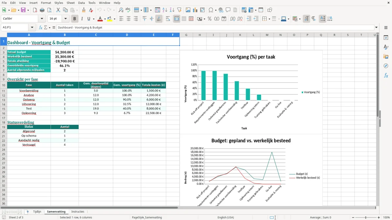Sort ascending
Viewport: 392px width, 220px height.
point(165,10)
